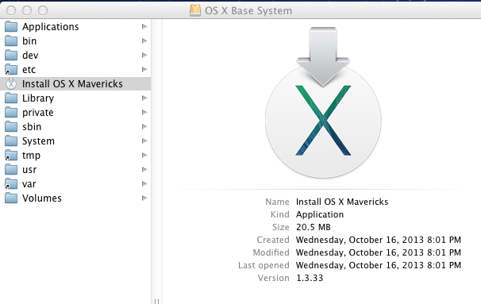Select the usr folder icon
Image resolution: width=481 pixels, height=304 pixels.
11,169
